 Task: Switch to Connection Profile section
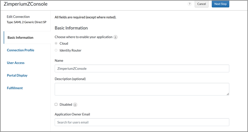(21, 50)
